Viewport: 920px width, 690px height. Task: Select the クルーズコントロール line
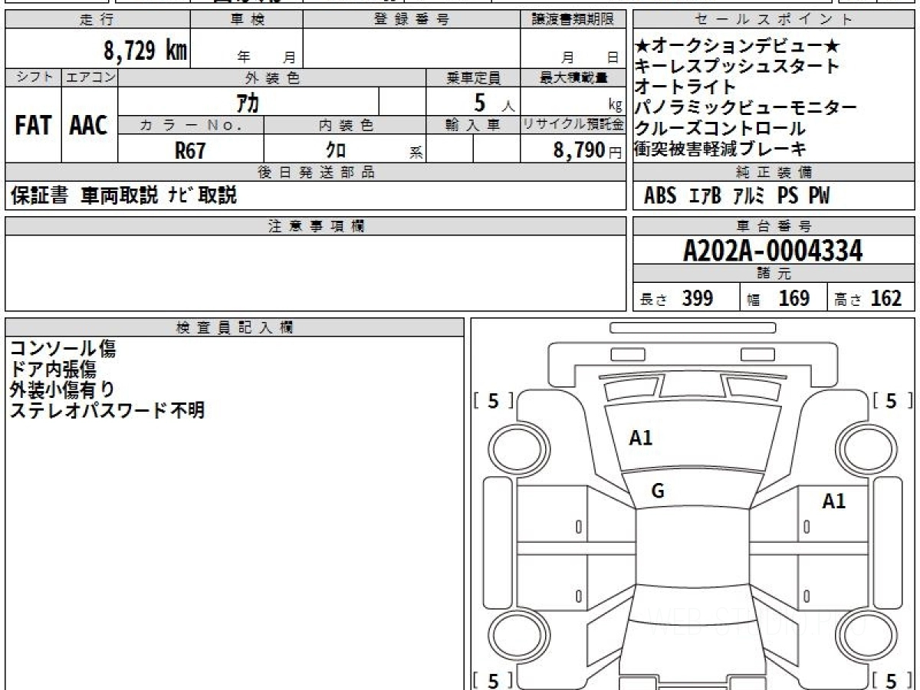tap(721, 128)
